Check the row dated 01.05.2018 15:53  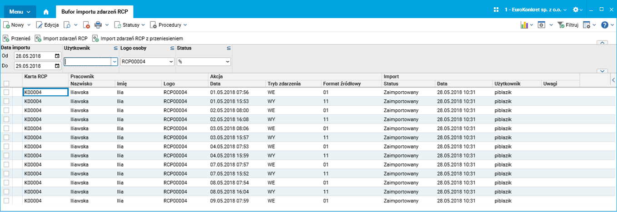click(6, 101)
